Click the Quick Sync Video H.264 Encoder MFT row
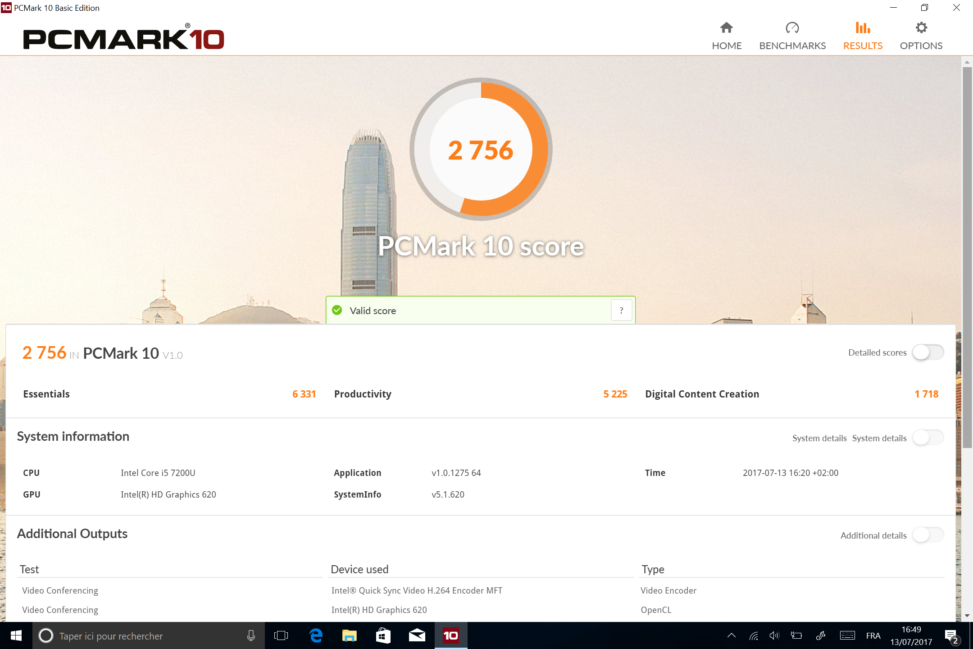Viewport: 973px width, 649px height. click(417, 590)
